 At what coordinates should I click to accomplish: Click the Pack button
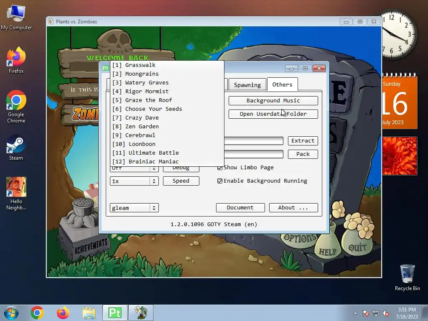coord(303,154)
